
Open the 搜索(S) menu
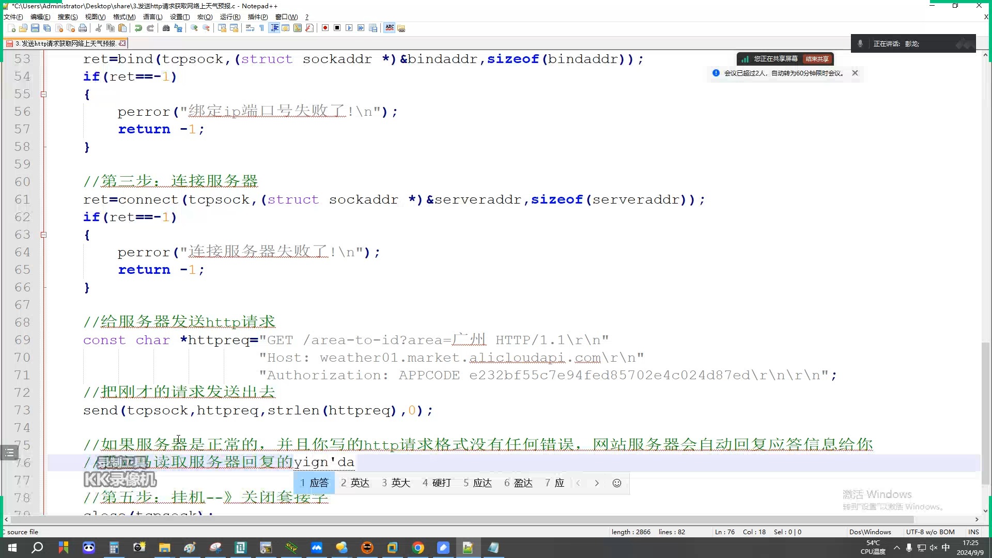pyautogui.click(x=68, y=17)
